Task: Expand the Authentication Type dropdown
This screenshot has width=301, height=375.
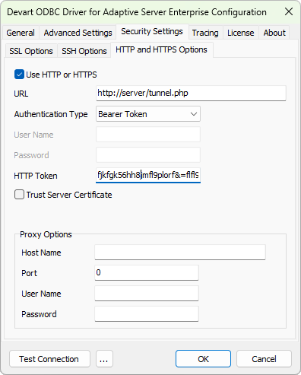Action: click(148, 114)
